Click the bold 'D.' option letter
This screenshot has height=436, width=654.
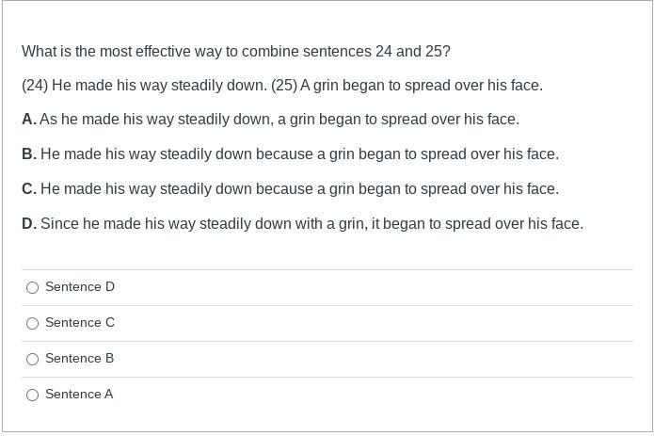[x=29, y=223]
